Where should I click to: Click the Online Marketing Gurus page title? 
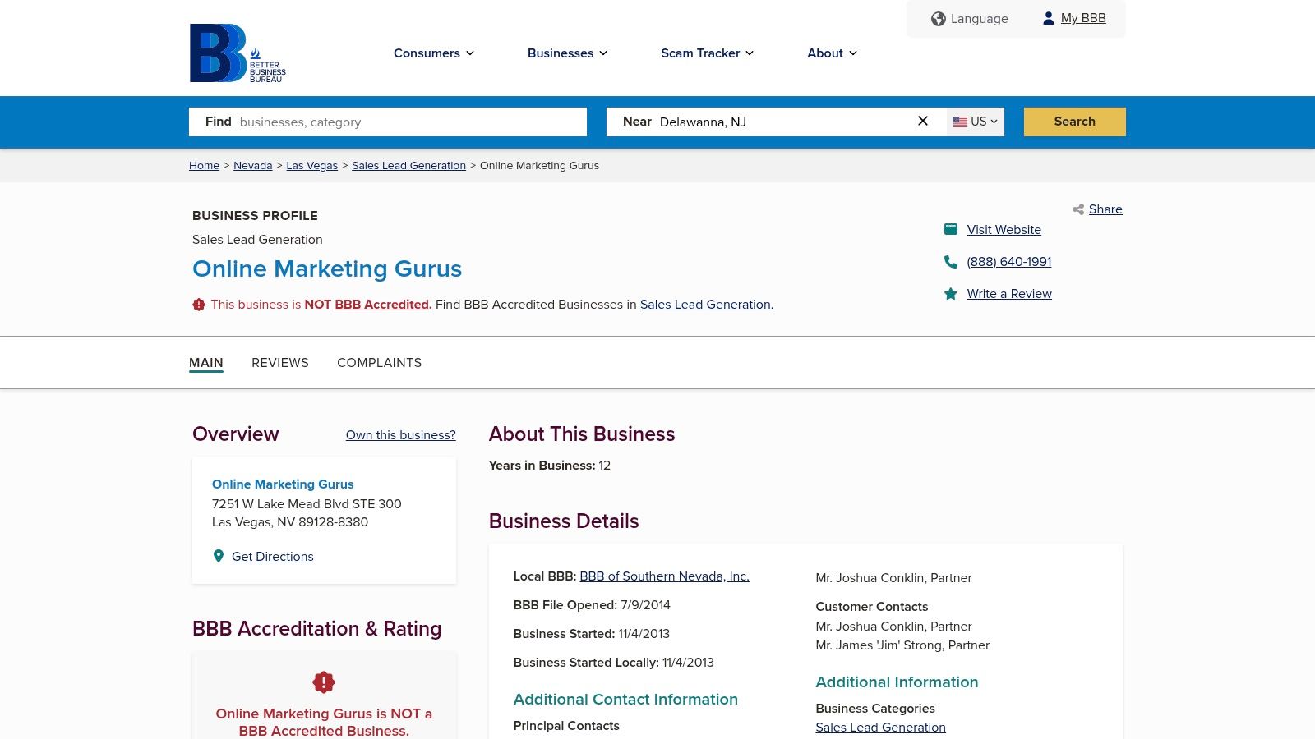(x=327, y=269)
